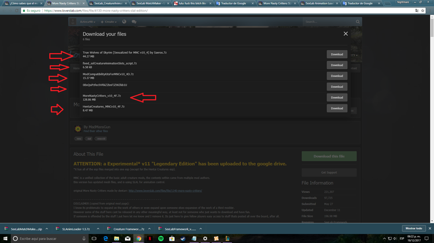Select the slal tag

click(89, 139)
